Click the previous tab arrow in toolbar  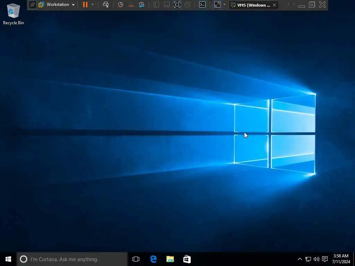(x=288, y=5)
